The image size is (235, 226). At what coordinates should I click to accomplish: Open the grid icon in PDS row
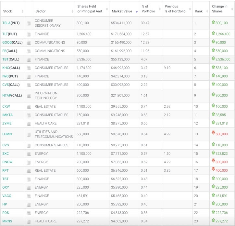[29, 213]
